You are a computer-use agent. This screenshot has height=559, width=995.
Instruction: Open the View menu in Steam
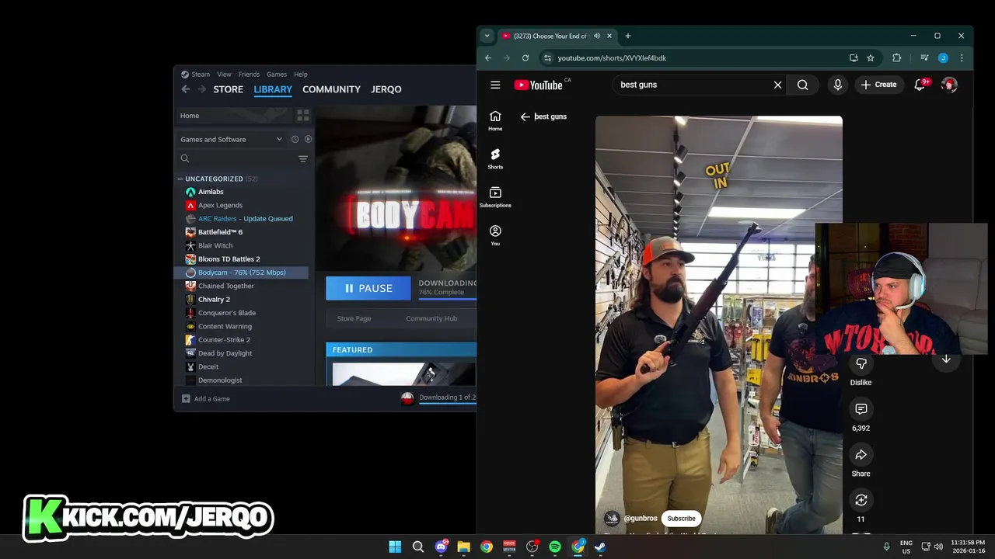[224, 75]
